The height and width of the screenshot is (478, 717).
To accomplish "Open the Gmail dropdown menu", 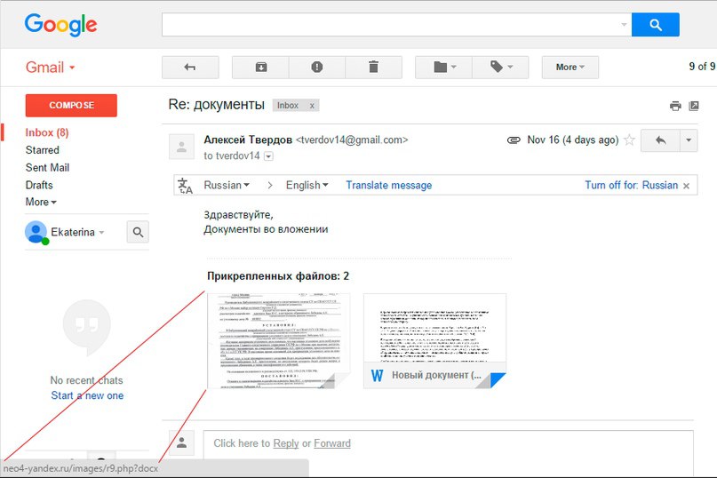I will tap(50, 68).
